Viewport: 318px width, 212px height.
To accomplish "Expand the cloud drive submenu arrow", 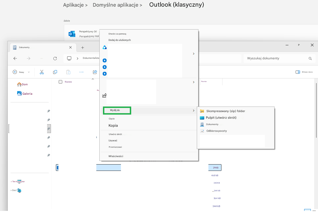I will (193, 54).
